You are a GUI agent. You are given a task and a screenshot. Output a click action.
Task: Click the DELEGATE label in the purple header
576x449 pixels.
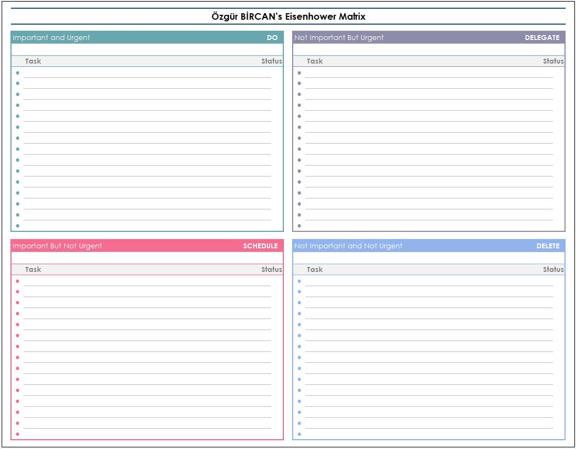point(543,38)
